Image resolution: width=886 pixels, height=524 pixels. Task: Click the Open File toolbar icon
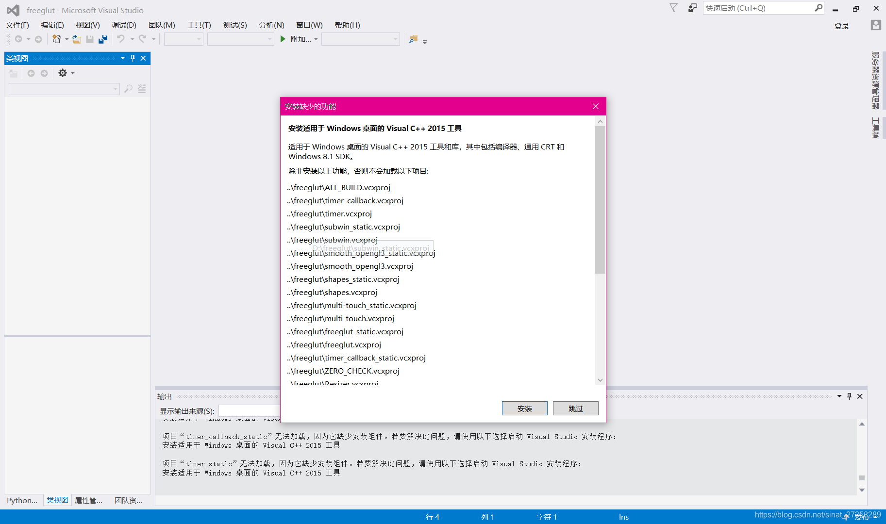point(77,39)
